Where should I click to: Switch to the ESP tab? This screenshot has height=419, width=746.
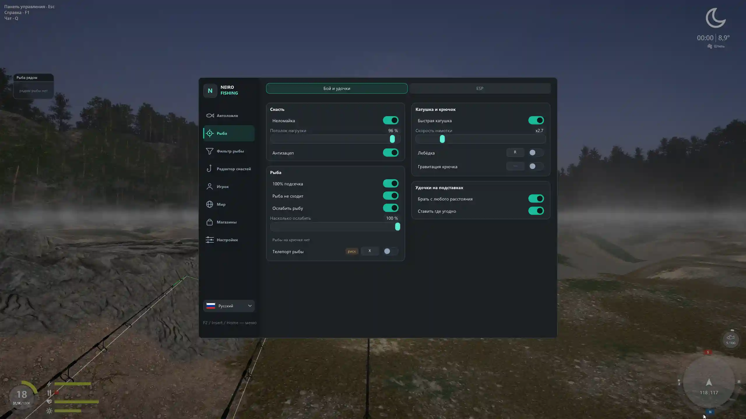(480, 88)
